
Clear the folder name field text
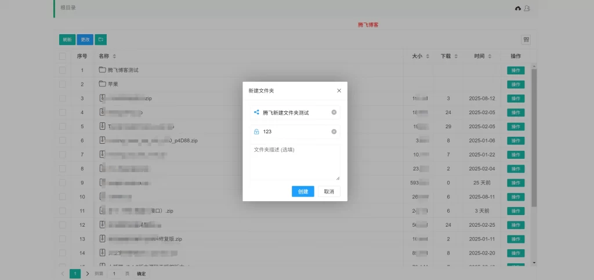[334, 112]
